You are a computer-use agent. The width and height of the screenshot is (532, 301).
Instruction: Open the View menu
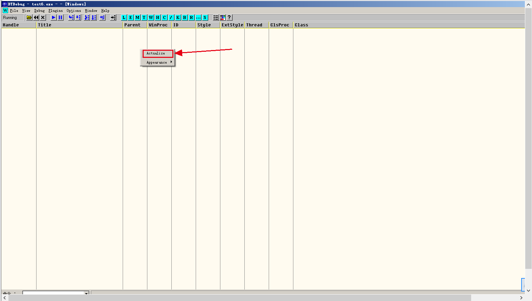tap(26, 11)
